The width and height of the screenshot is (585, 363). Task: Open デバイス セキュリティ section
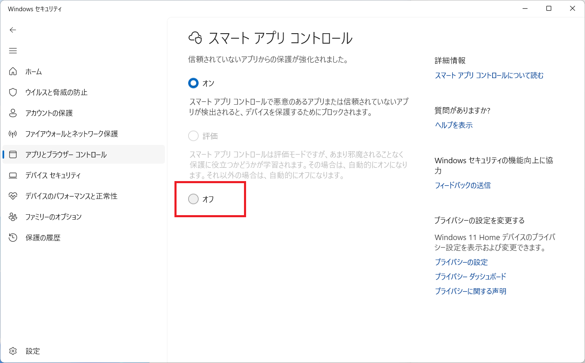84,175
